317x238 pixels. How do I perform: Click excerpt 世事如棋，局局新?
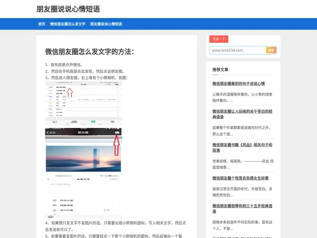243,164
